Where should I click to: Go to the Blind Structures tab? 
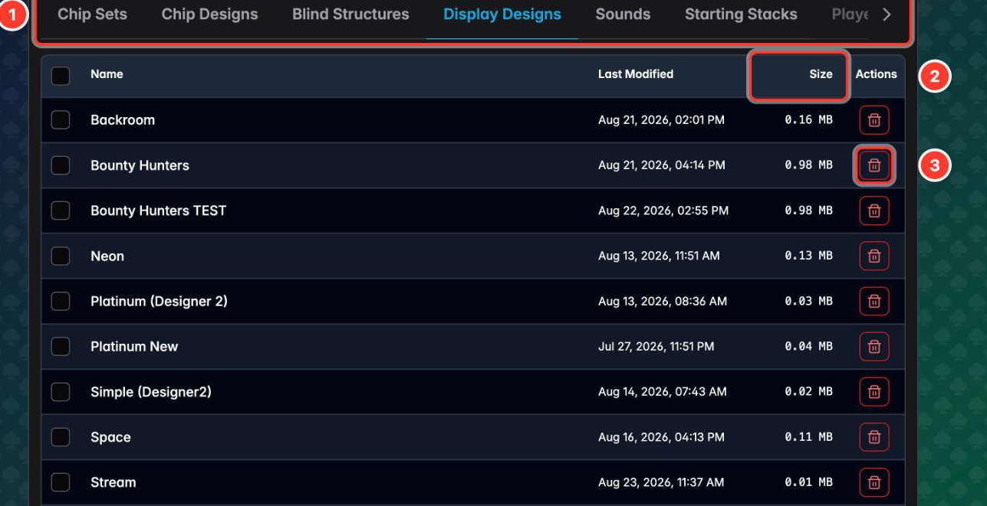coord(350,15)
